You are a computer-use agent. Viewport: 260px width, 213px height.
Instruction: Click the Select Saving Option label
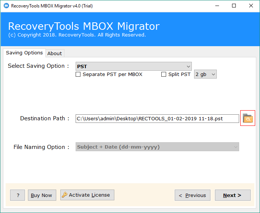(38, 66)
